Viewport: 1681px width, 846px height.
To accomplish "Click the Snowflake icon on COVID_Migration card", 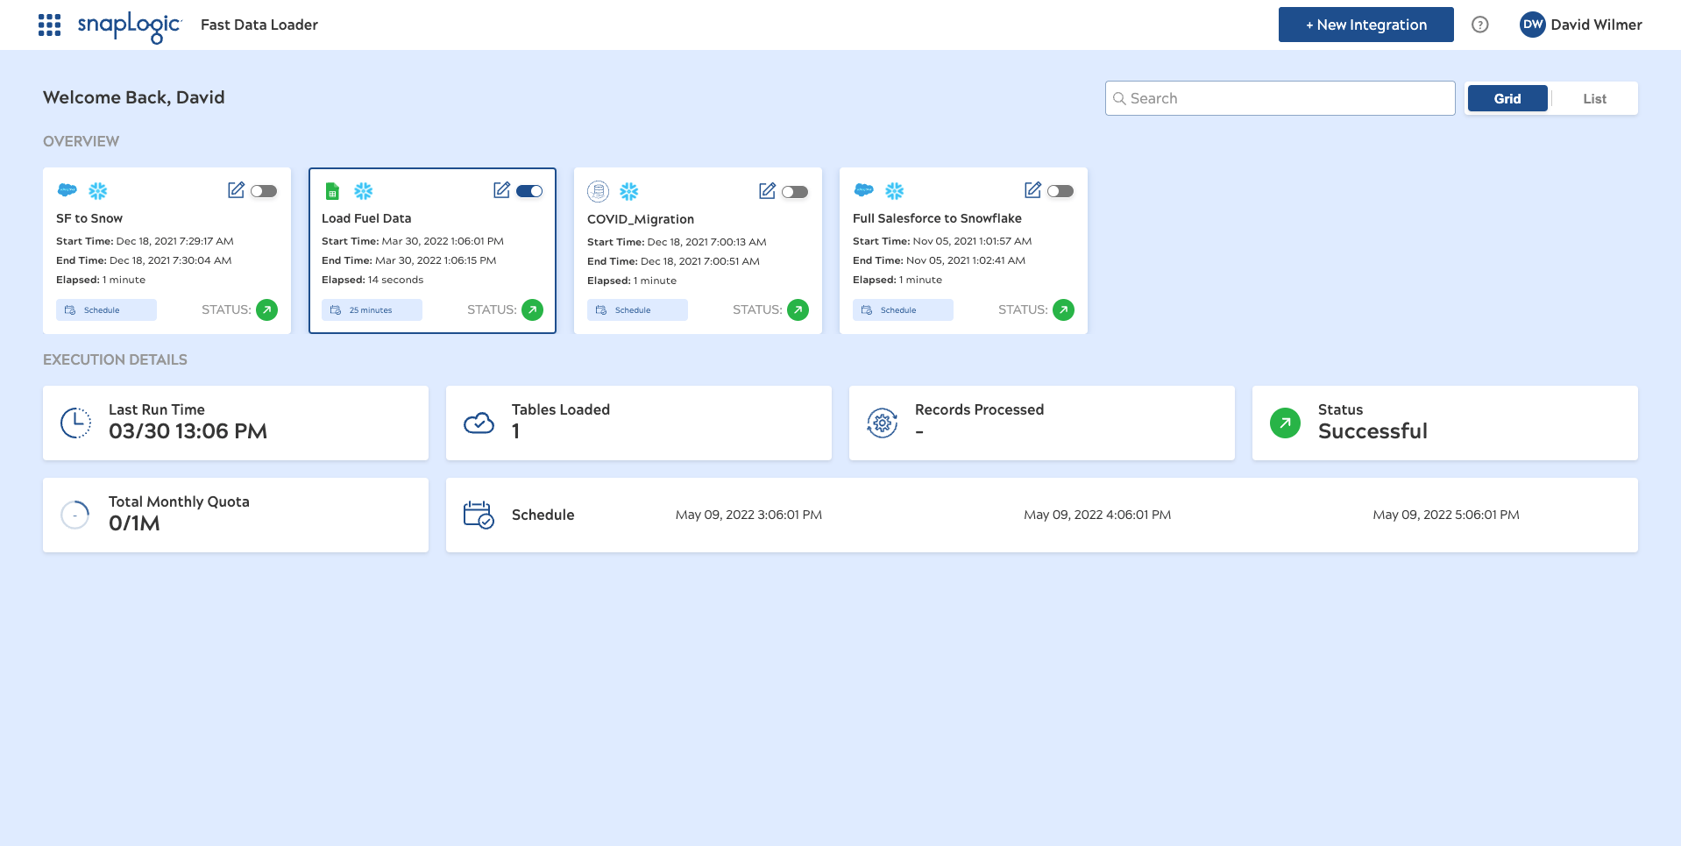I will (x=629, y=191).
